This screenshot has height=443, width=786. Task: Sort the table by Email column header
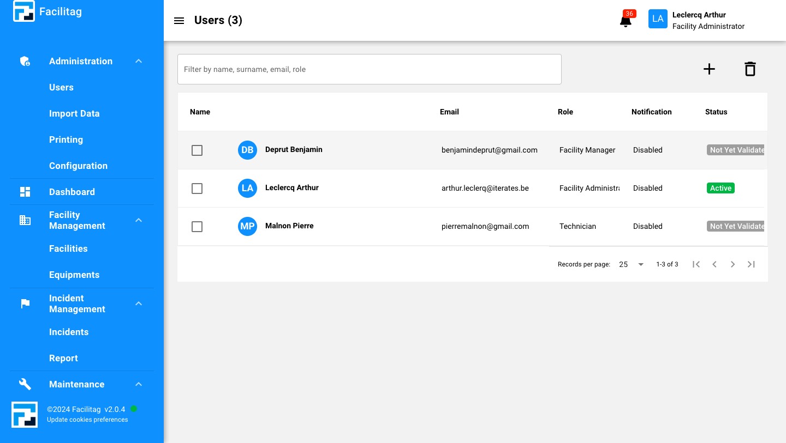click(449, 112)
